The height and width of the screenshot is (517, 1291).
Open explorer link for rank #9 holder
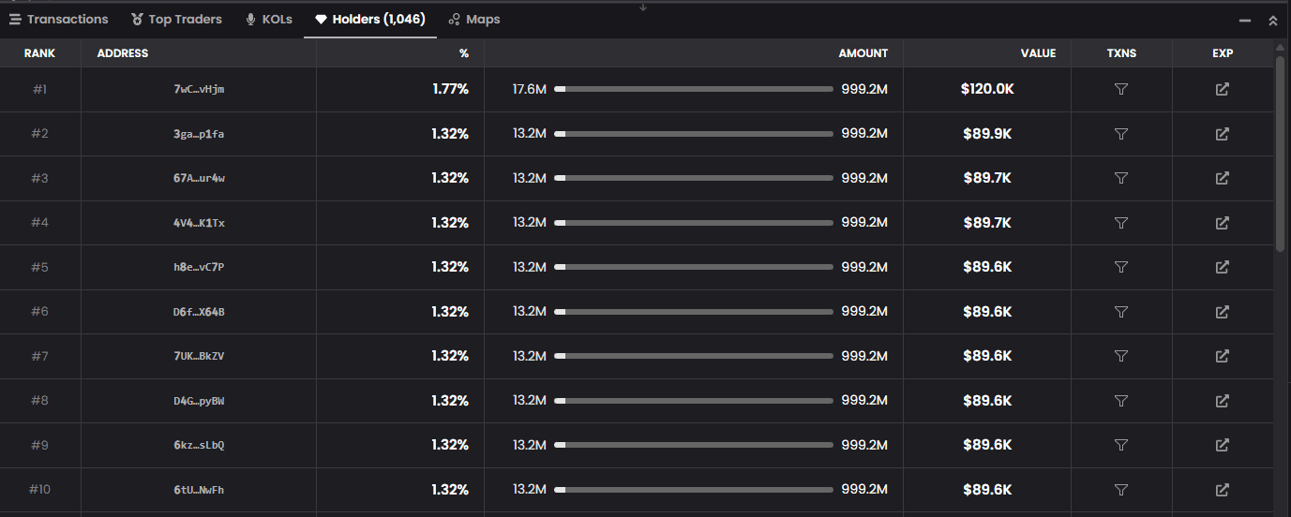1222,445
